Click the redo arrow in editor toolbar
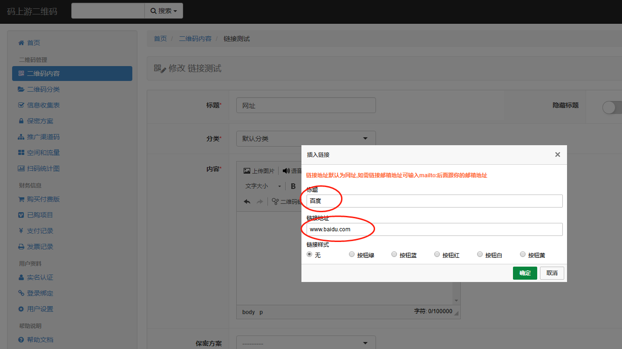The height and width of the screenshot is (349, 622). coord(260,201)
